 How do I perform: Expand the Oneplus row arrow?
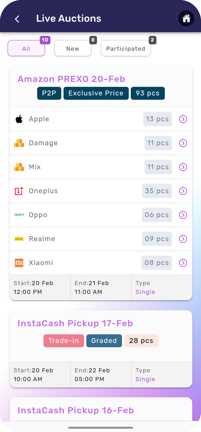point(183,191)
